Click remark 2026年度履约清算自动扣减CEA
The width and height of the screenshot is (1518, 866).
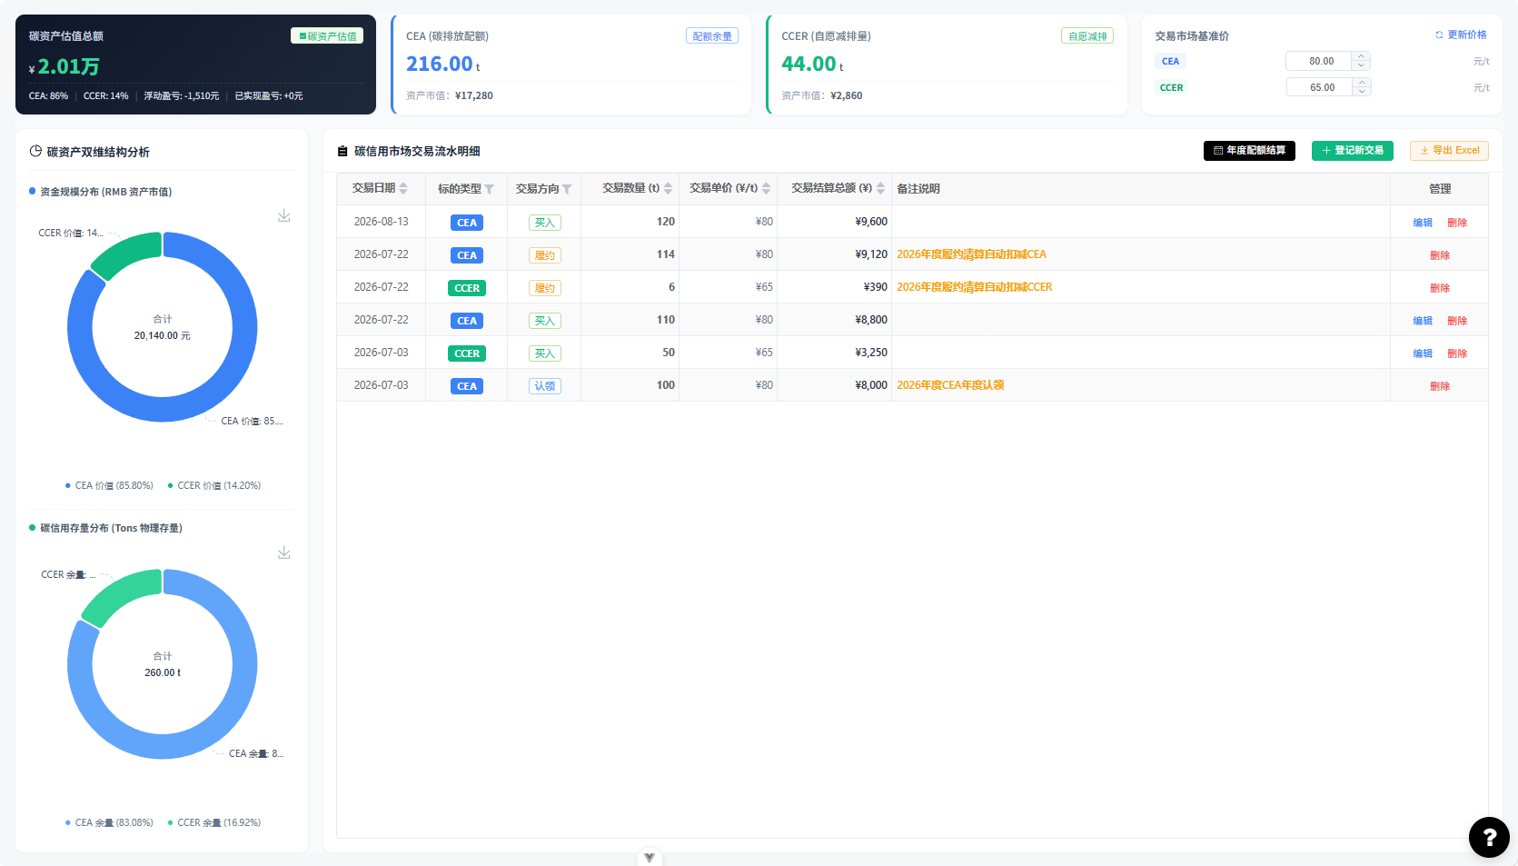(971, 254)
